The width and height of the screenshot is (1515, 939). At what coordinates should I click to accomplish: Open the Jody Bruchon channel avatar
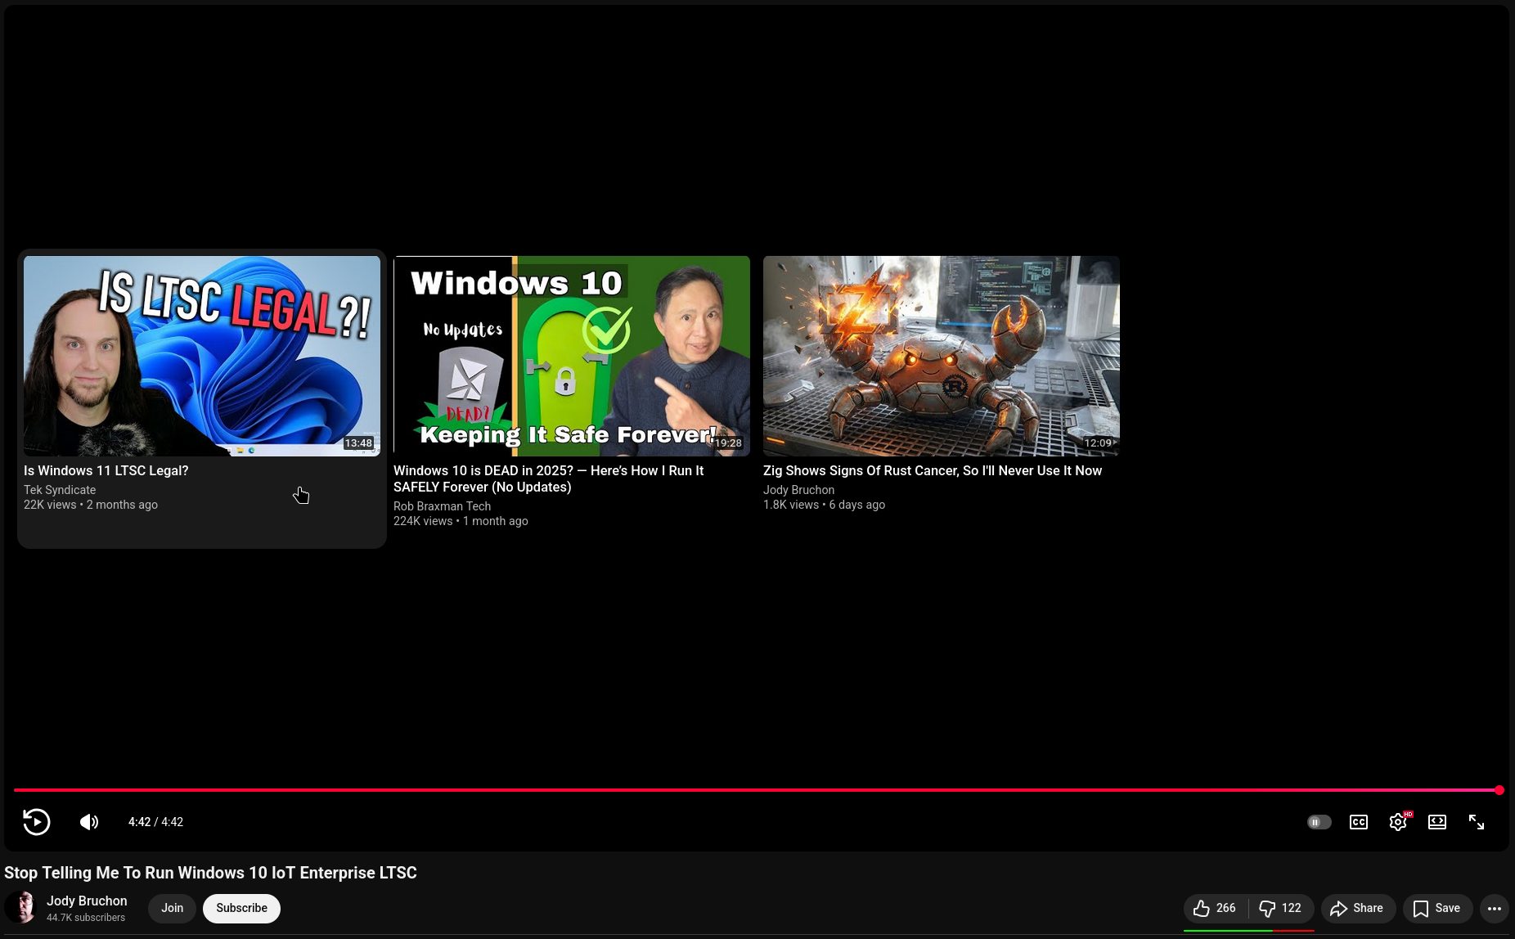click(x=20, y=908)
